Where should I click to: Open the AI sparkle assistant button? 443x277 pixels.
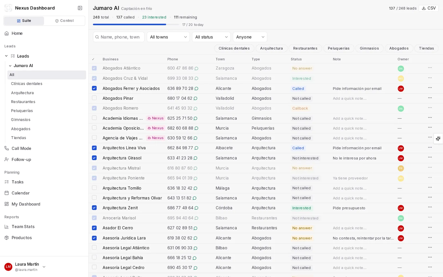point(438,138)
